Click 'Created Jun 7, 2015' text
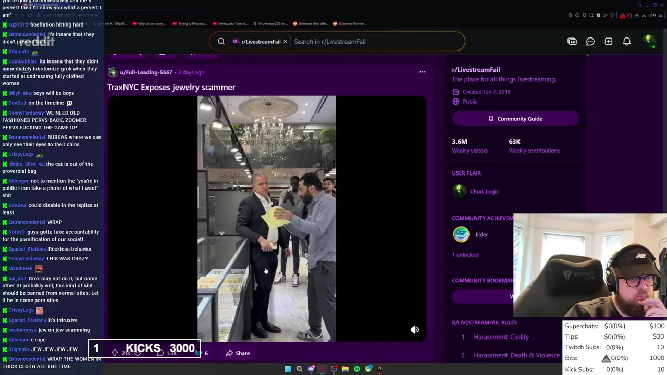Viewport: 667px width, 375px height. 486,92
